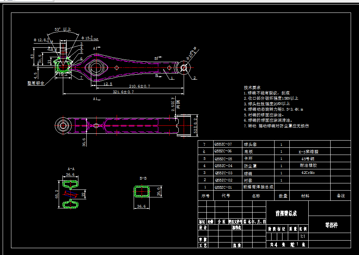
Task: Click the '批准' label in the title block
Action: coord(237,245)
